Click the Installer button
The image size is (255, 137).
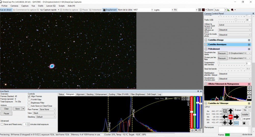coord(245,114)
